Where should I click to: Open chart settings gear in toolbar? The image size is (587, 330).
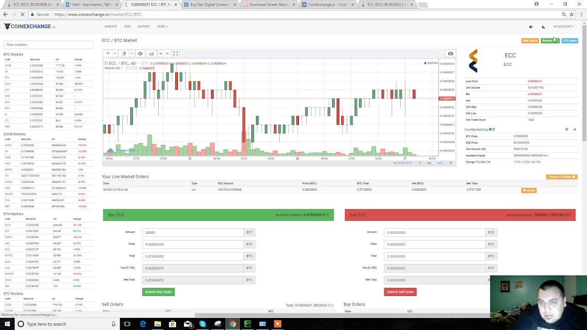click(140, 54)
